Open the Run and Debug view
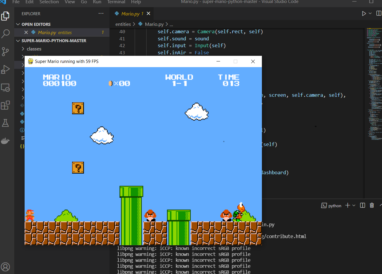 [x=5, y=69]
